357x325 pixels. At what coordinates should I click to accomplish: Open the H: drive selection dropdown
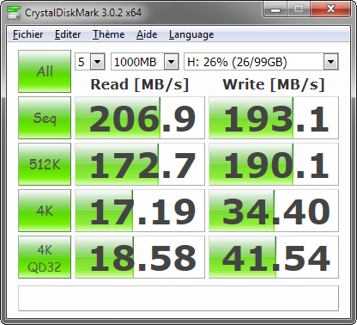(261, 62)
